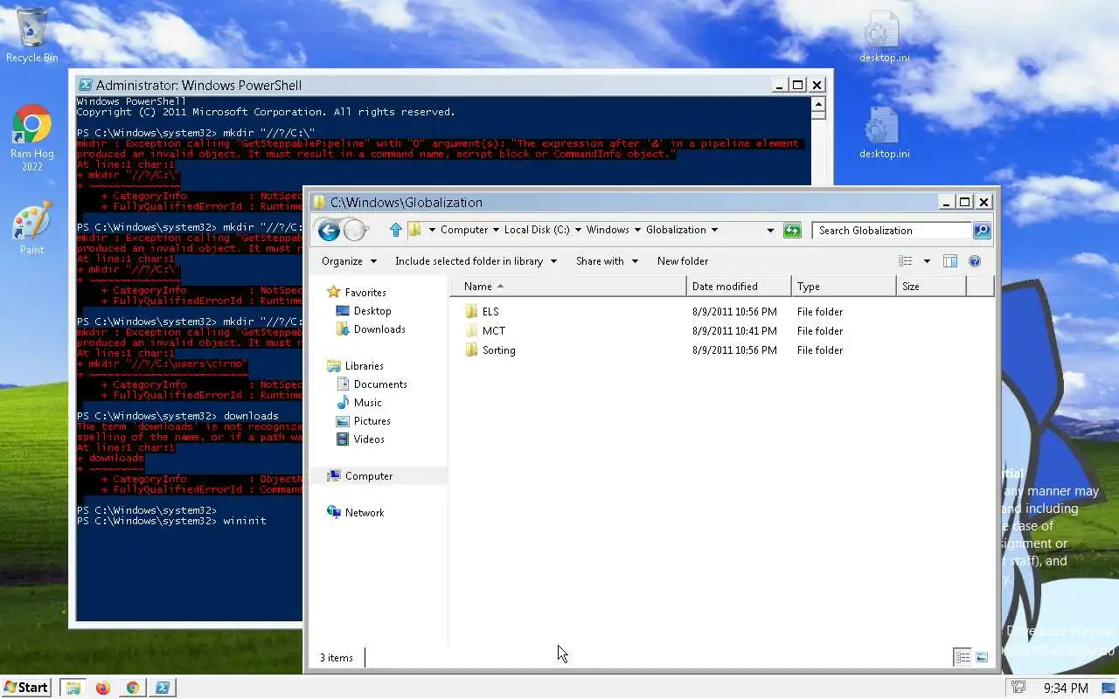
Task: Open Firefox from taskbar
Action: pos(103,688)
